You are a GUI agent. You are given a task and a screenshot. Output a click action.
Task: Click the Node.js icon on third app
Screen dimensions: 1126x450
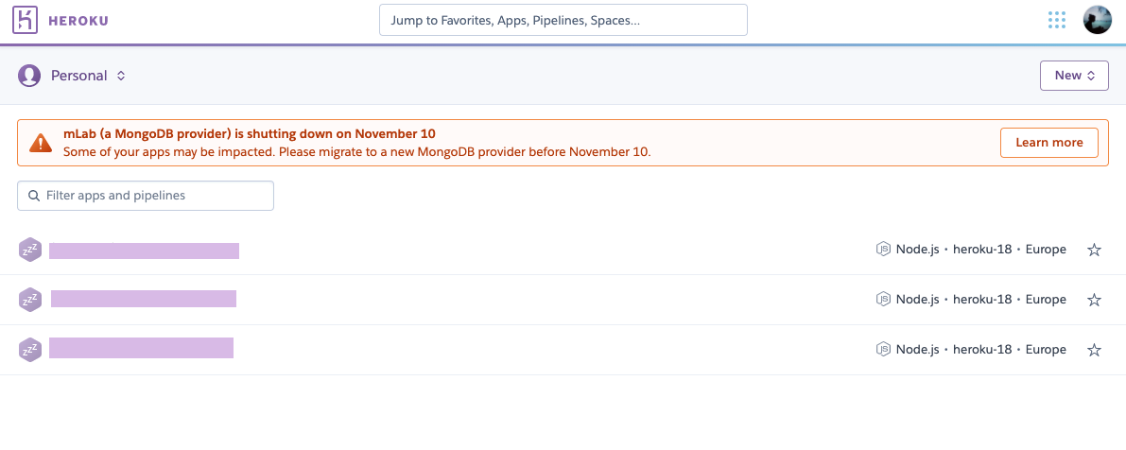(x=883, y=350)
